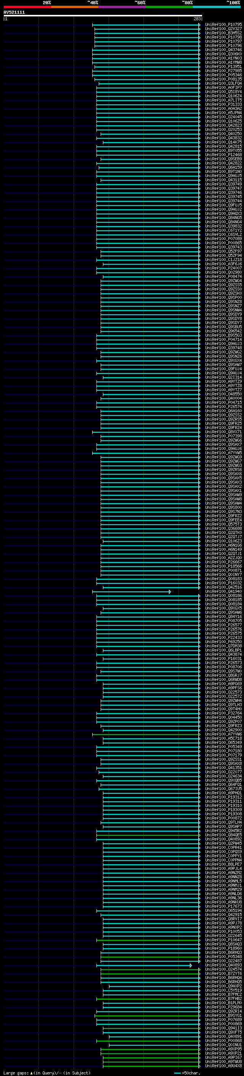Select the row labeled UniRef100_Q39832
Screen dimensions: 244x1076
click(223, 226)
